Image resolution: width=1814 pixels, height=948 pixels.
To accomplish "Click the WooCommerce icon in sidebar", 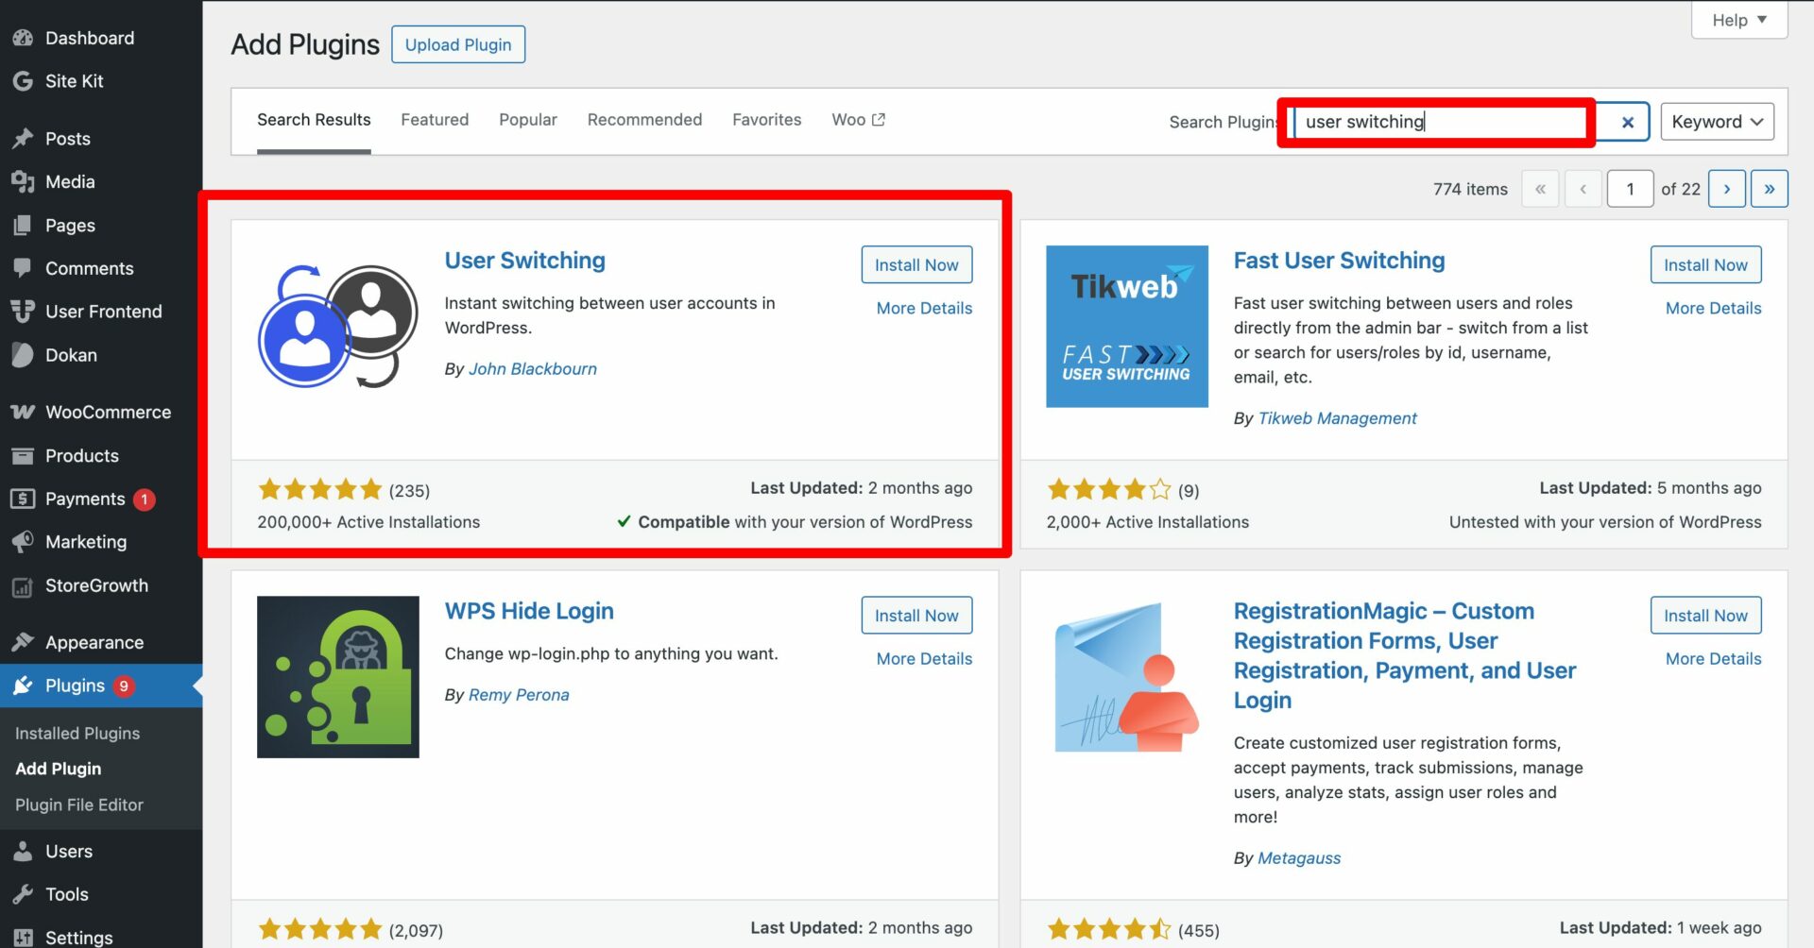I will click(23, 413).
